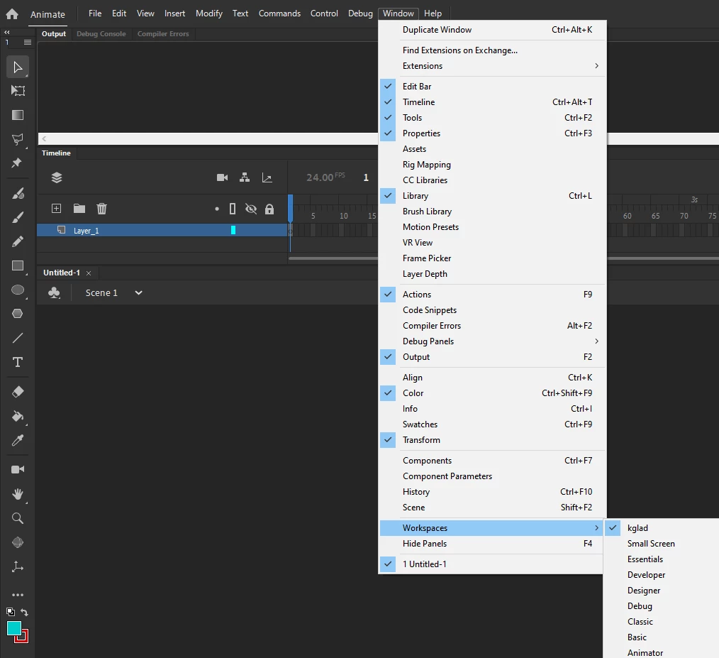Expand the Debug Panels submenu

[x=493, y=341]
